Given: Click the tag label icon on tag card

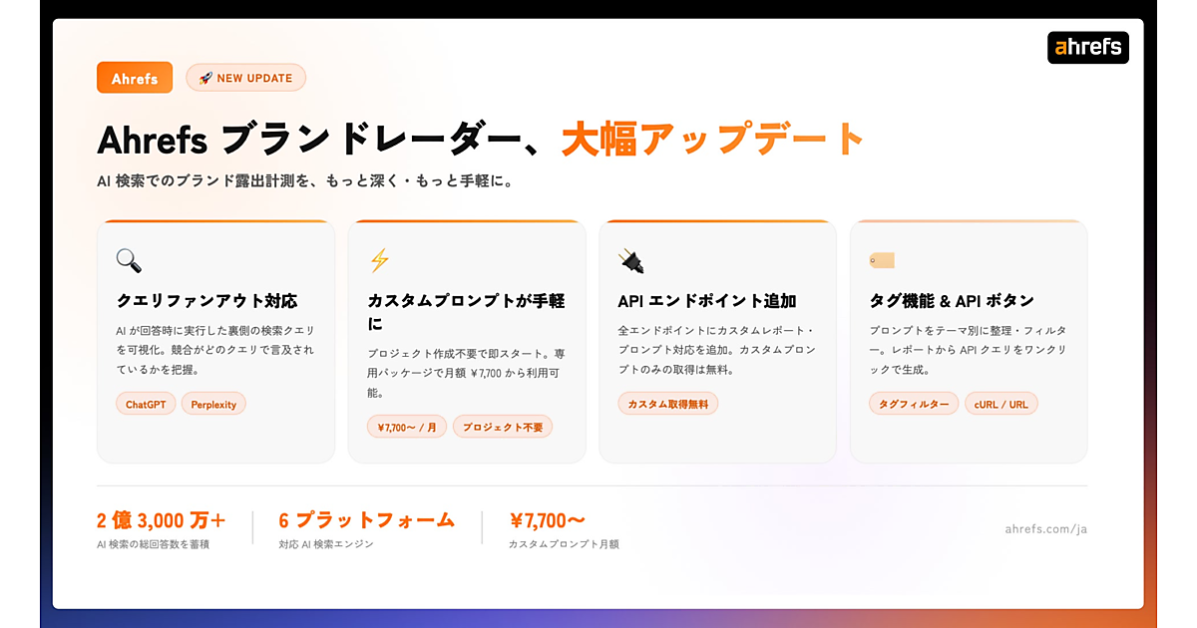Looking at the screenshot, I should (882, 260).
